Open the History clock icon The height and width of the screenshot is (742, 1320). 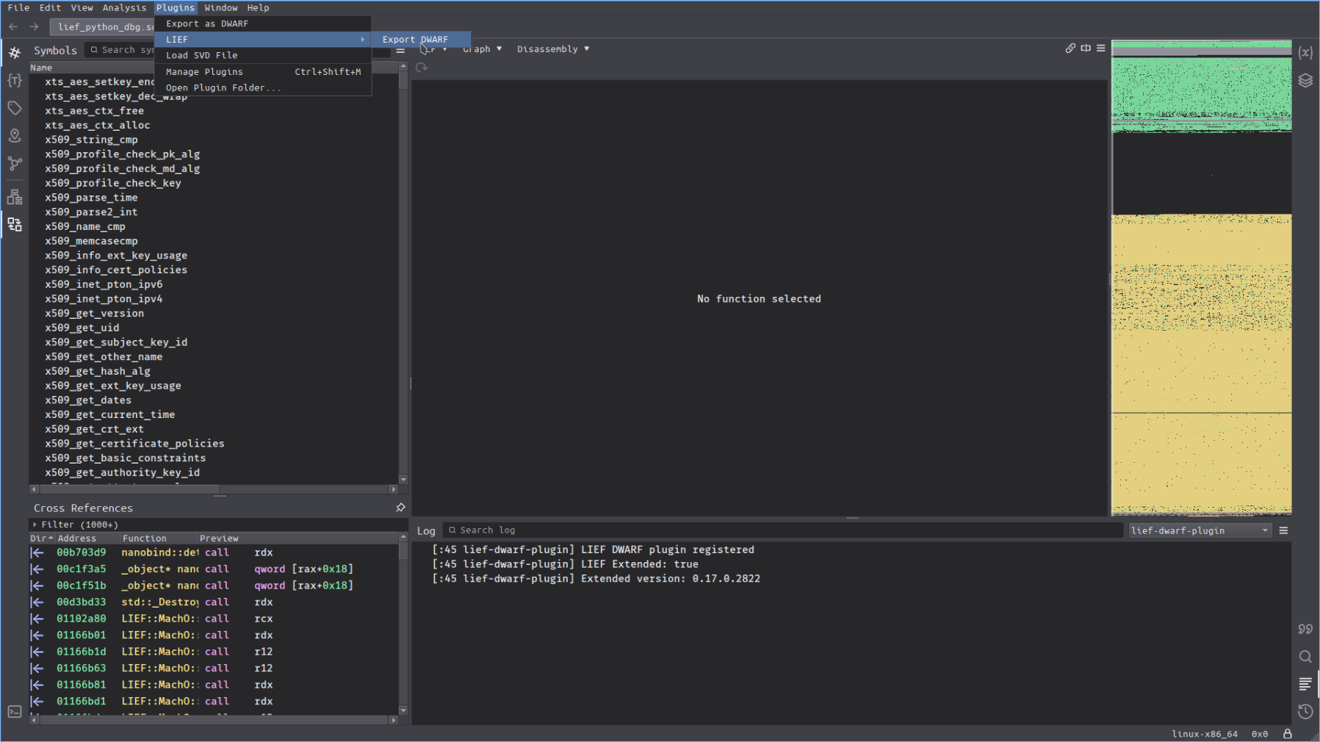(x=1305, y=711)
